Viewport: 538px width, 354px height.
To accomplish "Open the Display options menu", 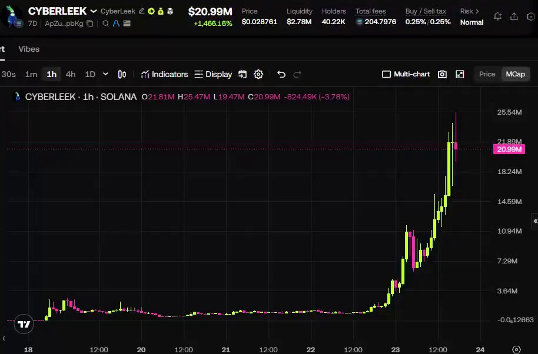I will 213,74.
